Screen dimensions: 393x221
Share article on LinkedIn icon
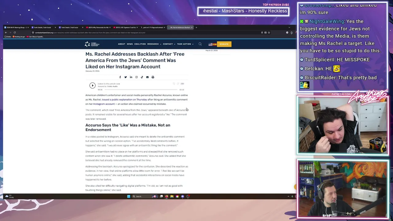pos(131,77)
